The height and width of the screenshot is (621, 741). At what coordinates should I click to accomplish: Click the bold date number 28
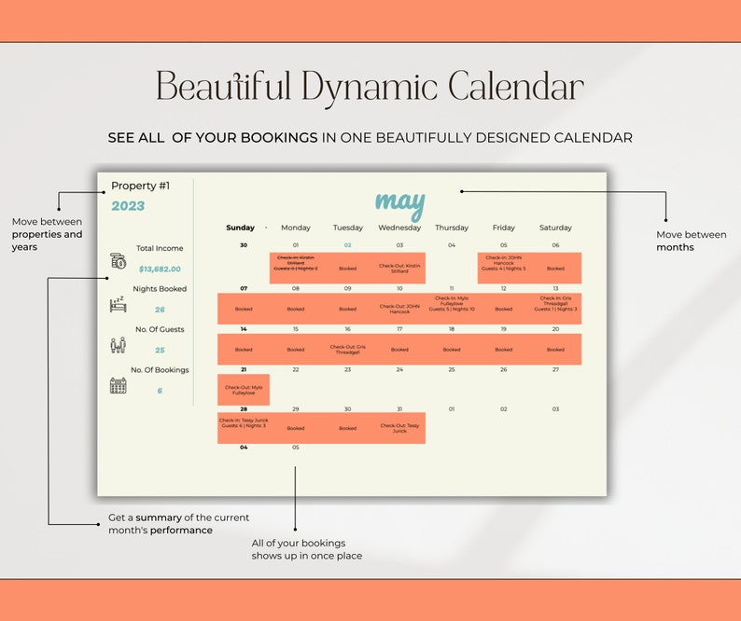click(x=244, y=409)
